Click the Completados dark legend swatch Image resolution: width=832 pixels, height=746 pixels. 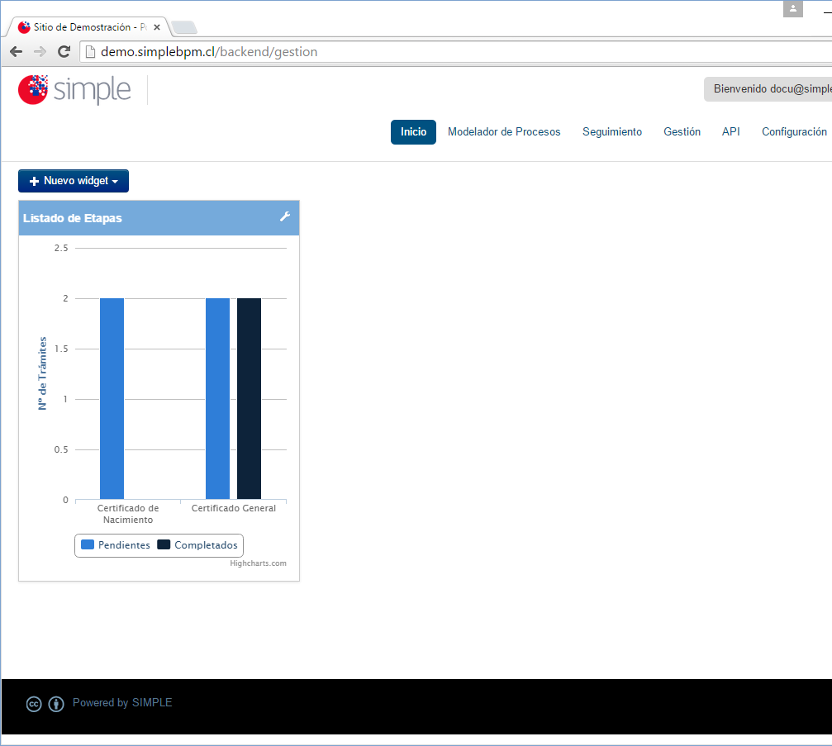pyautogui.click(x=164, y=544)
